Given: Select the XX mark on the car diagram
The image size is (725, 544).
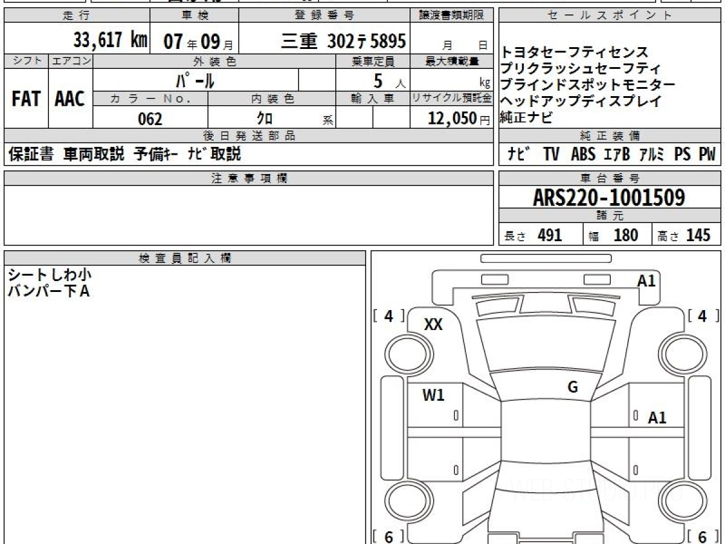Looking at the screenshot, I should coord(433,325).
